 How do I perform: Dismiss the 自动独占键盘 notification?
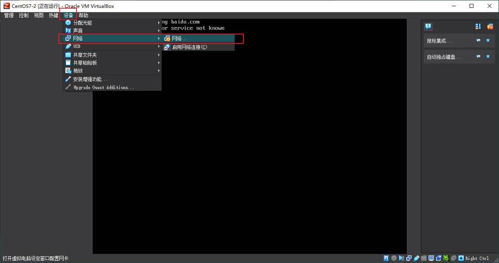488,57
